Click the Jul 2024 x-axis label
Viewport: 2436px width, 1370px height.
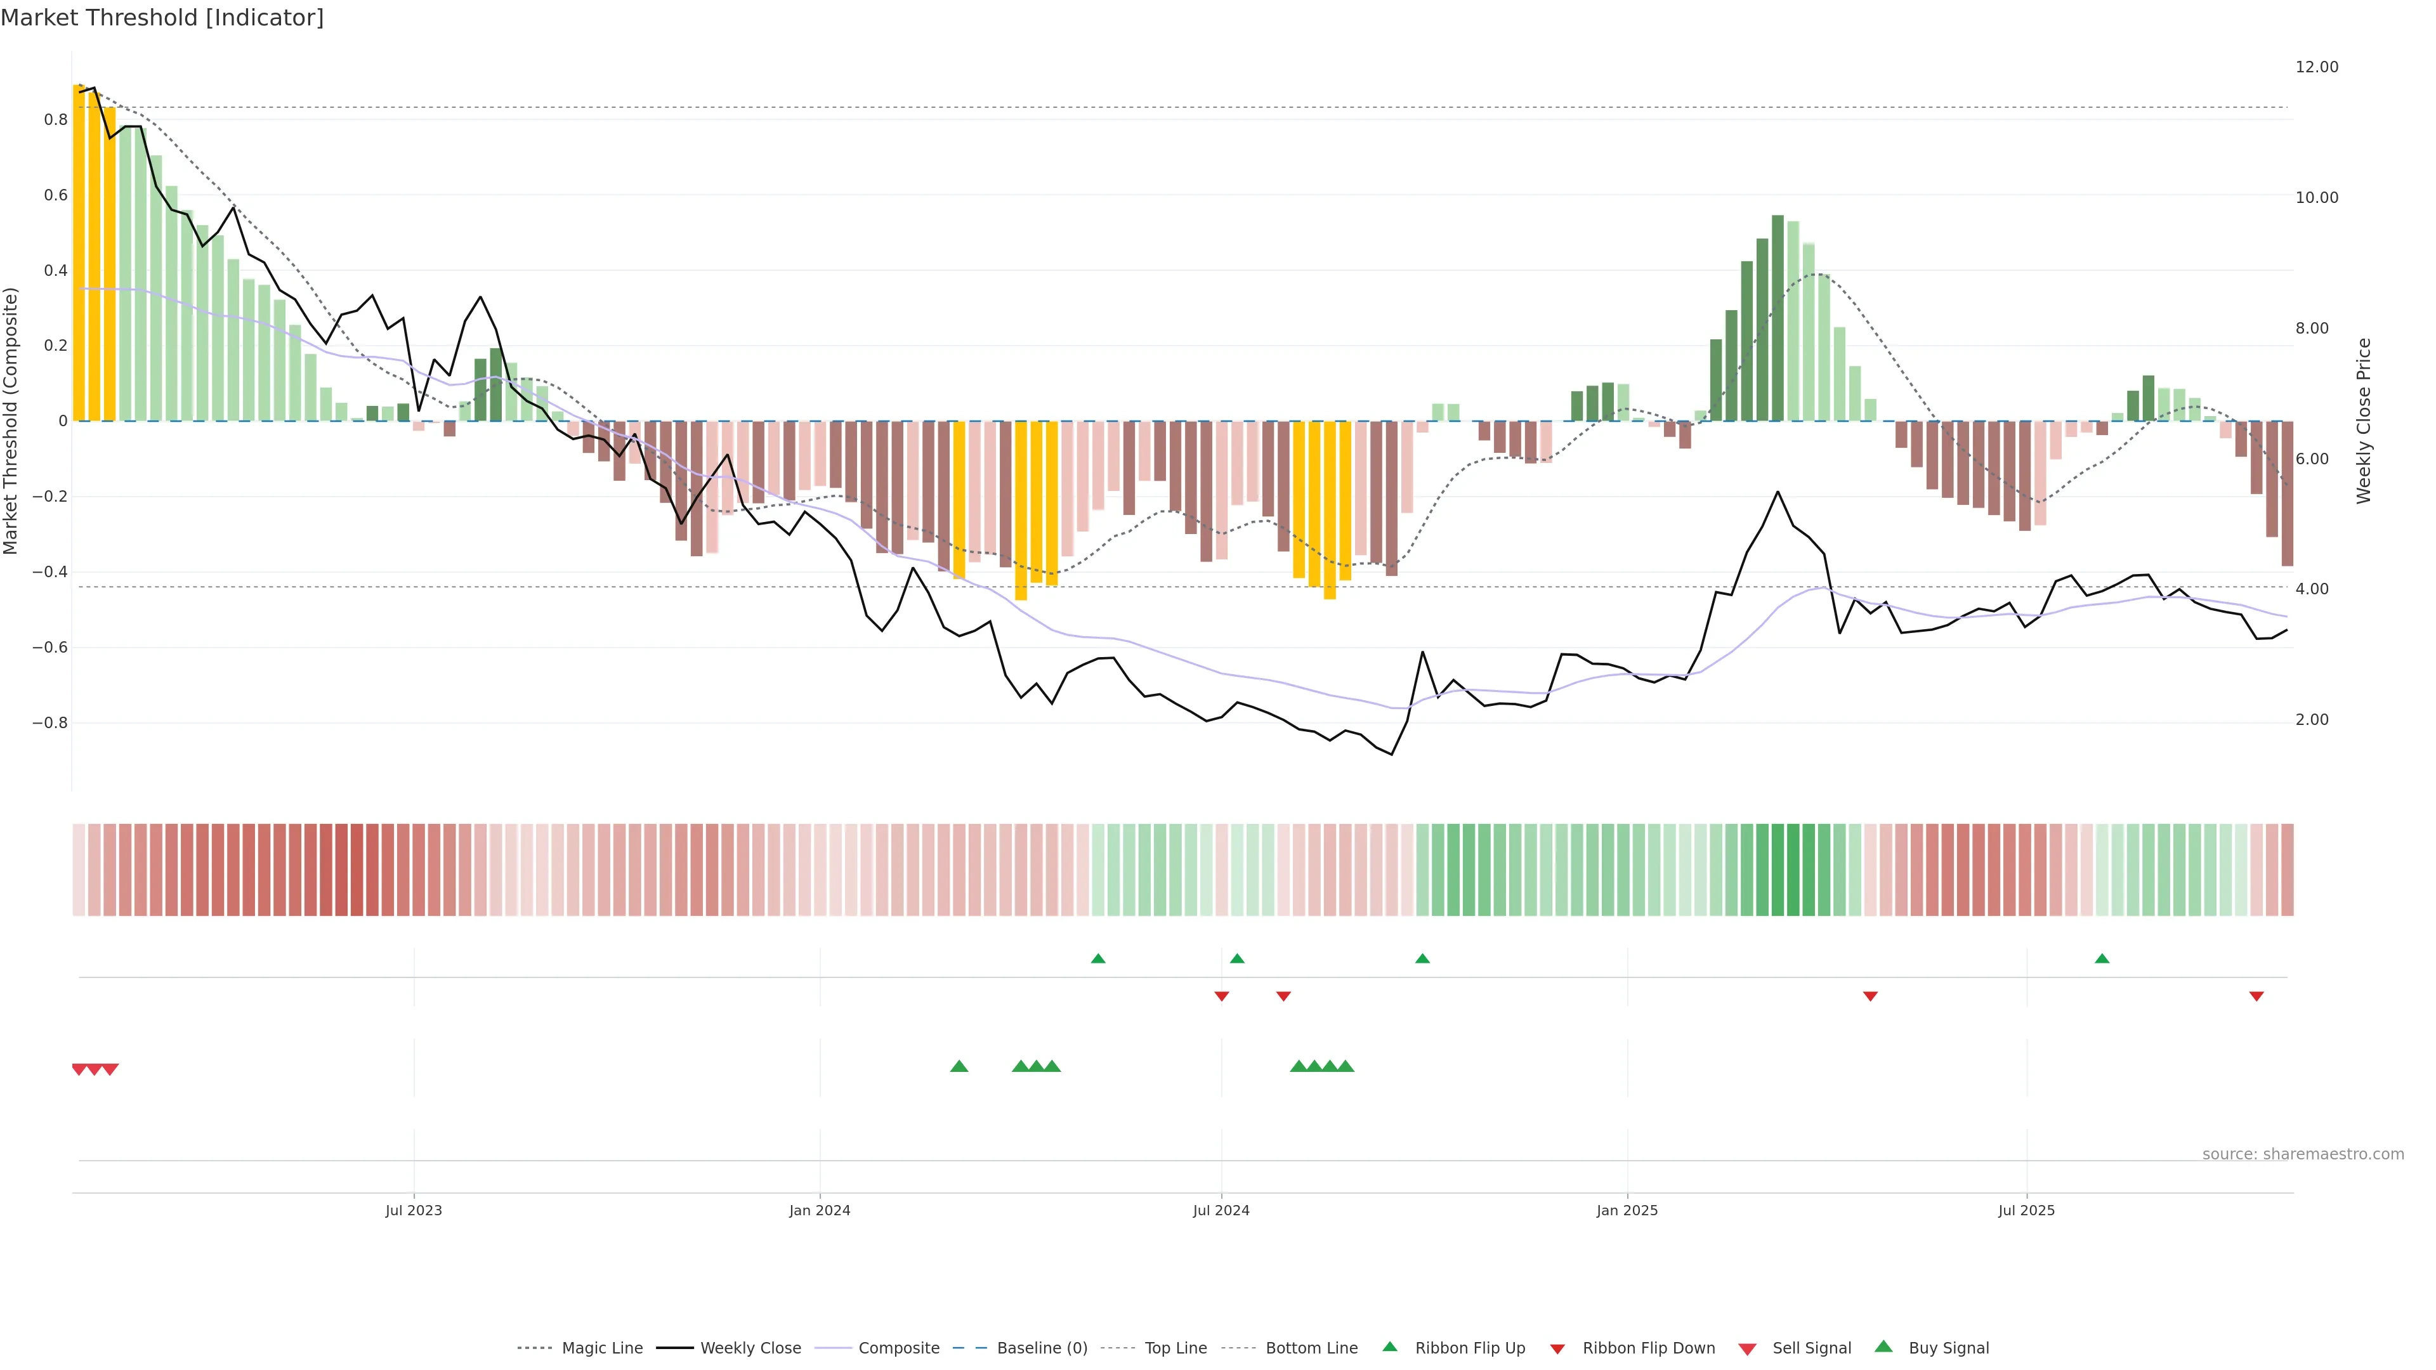click(1221, 1210)
